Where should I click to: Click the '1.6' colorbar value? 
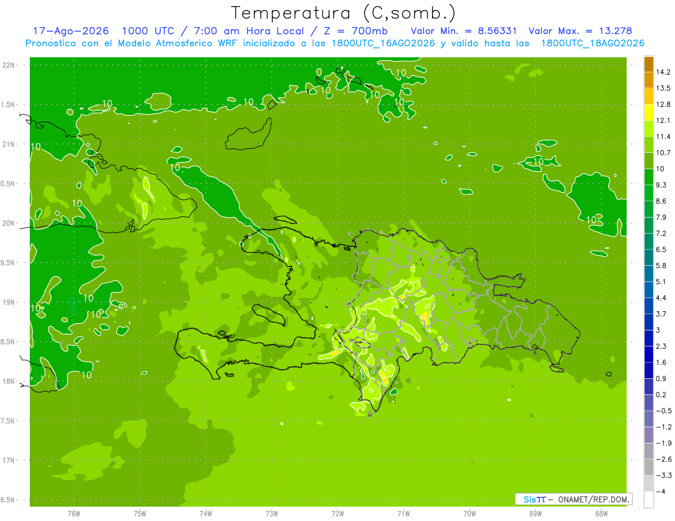661,362
